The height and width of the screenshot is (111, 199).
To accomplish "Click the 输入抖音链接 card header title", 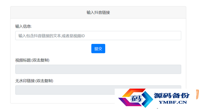I will pos(98,12).
